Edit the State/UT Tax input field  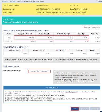point(63,38)
